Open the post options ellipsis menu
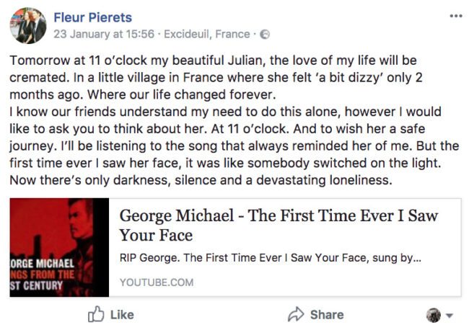Screen dimensions: 469x330 click(455, 16)
